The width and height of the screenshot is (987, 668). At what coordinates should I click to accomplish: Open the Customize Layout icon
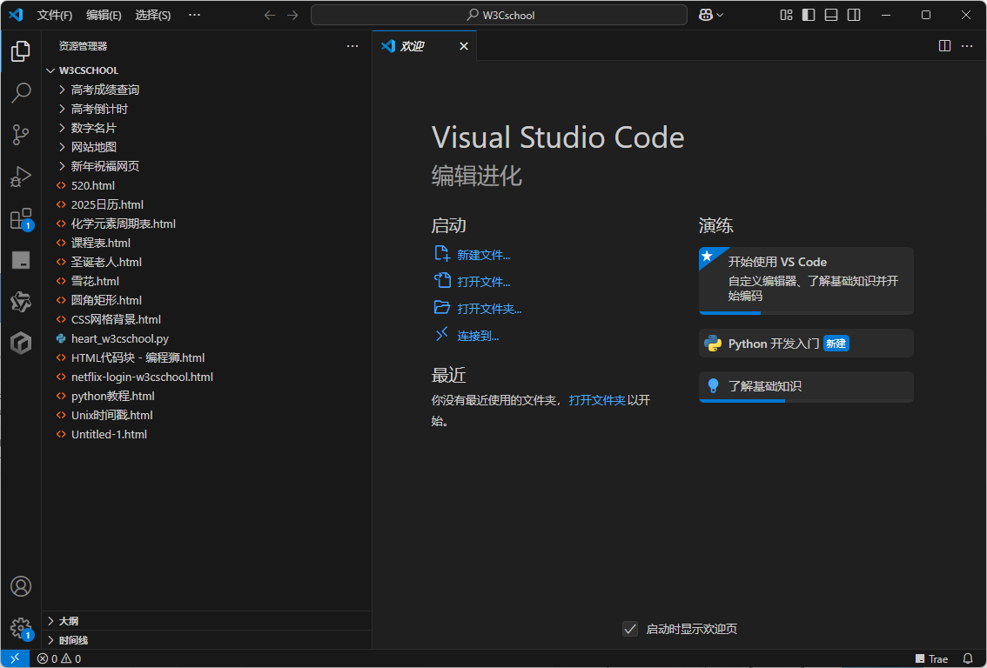[786, 15]
